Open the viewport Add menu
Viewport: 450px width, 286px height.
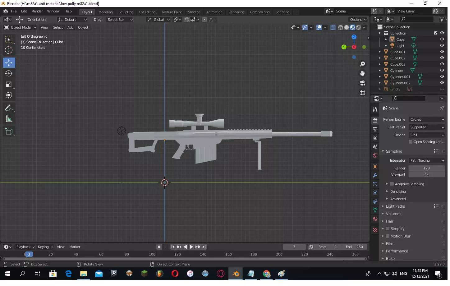point(71,28)
